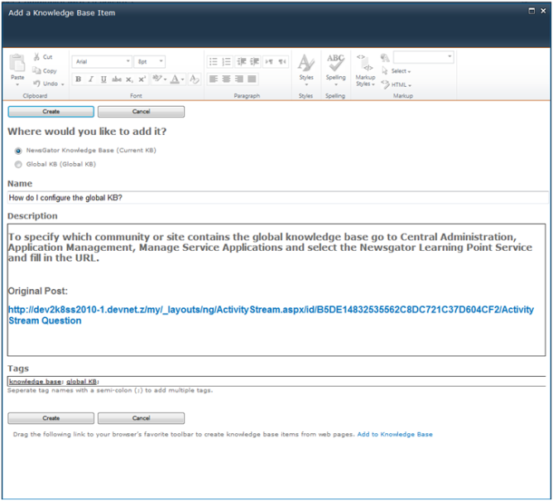Select the Global KB (Global KB) option

click(18, 165)
